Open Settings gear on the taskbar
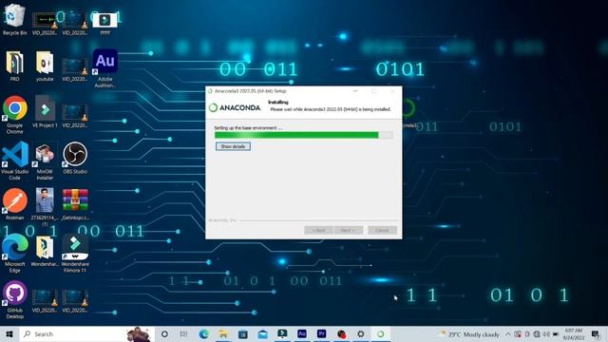 361,333
